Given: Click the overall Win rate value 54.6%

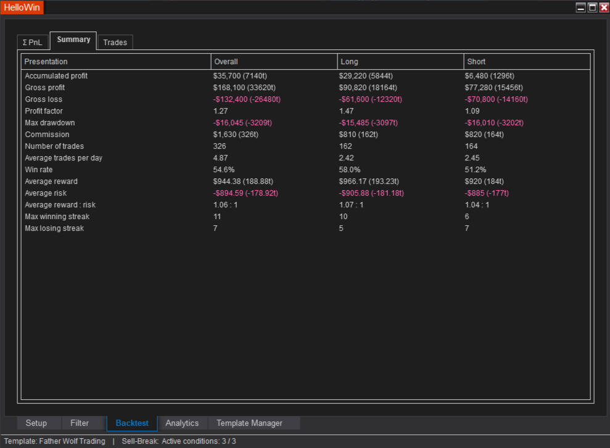Looking at the screenshot, I should [224, 170].
